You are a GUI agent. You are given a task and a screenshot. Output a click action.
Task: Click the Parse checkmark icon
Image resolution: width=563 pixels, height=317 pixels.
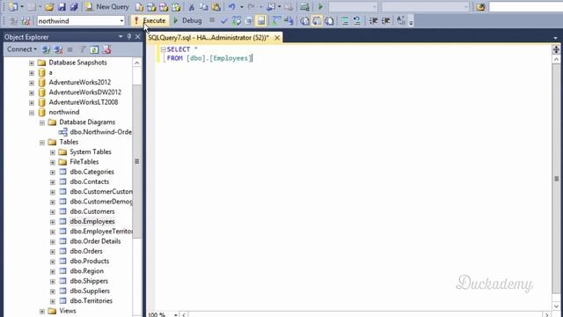pos(224,21)
